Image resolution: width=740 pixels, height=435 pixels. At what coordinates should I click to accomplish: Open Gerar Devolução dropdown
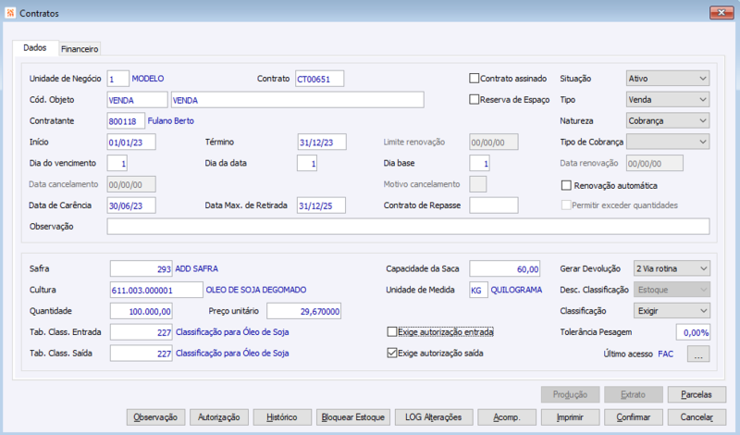pyautogui.click(x=672, y=268)
